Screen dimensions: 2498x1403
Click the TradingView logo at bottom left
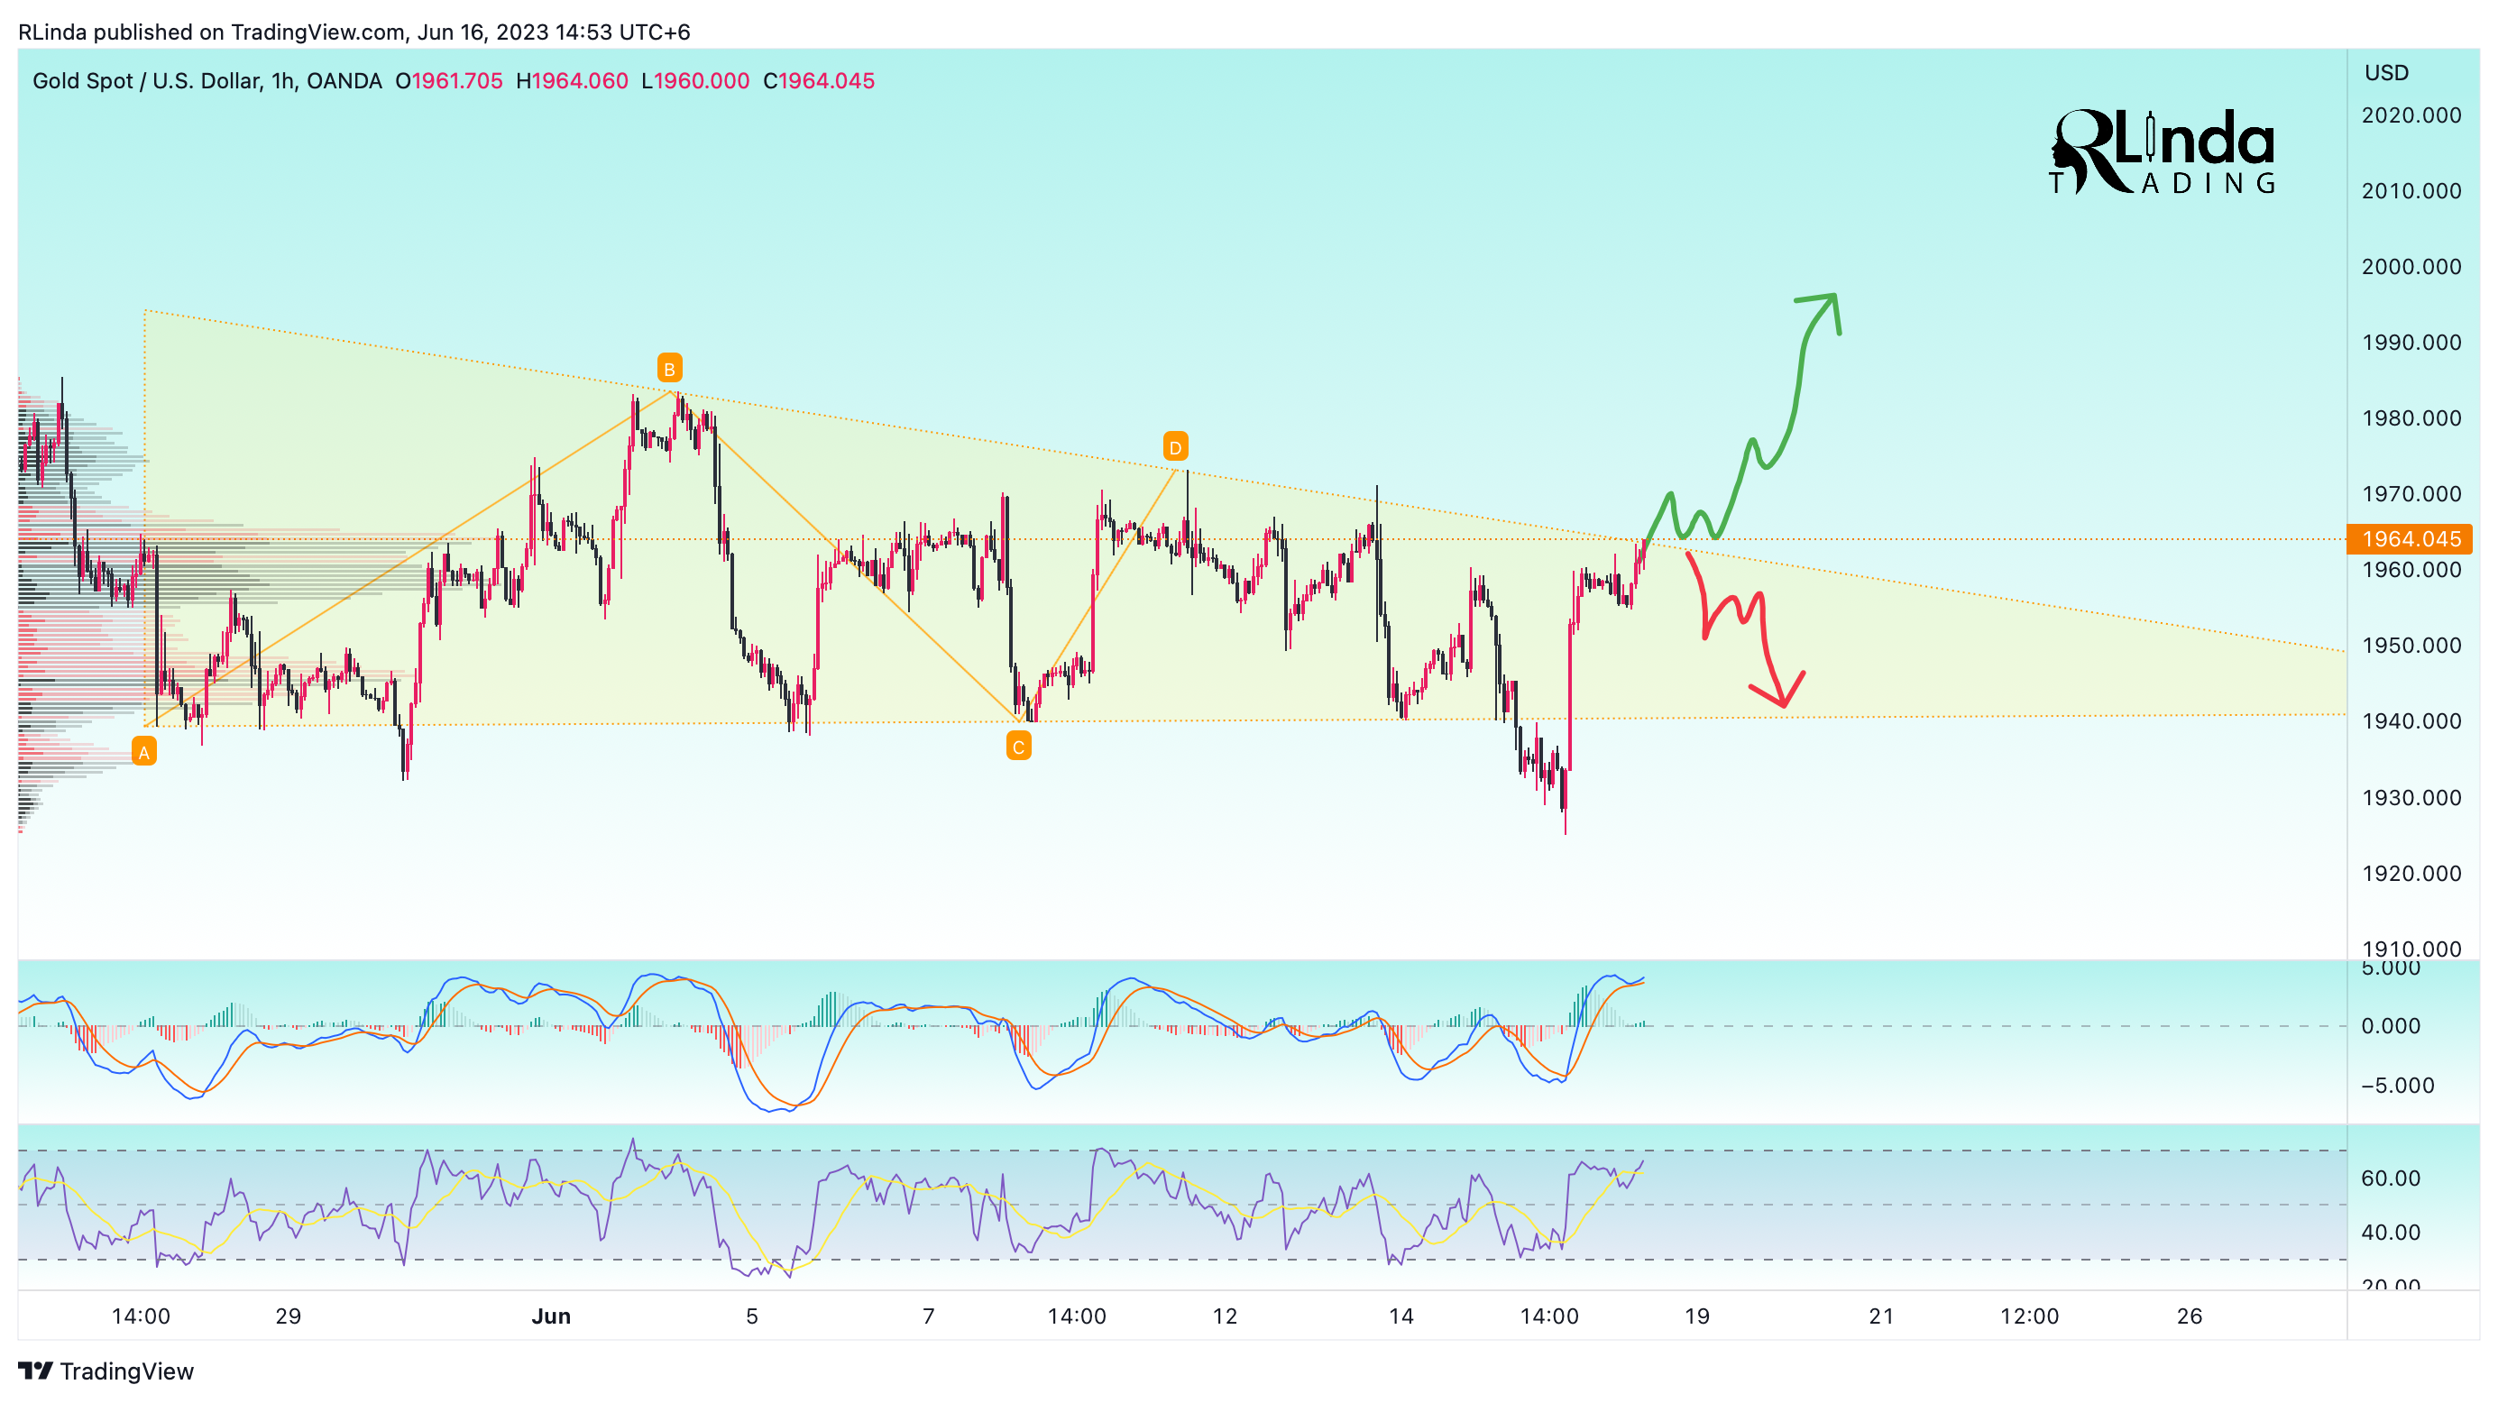pyautogui.click(x=106, y=1371)
